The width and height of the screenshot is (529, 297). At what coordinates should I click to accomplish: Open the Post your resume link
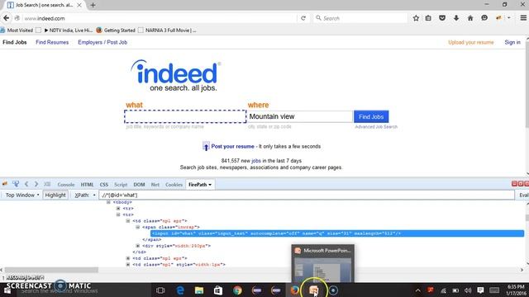click(x=232, y=147)
